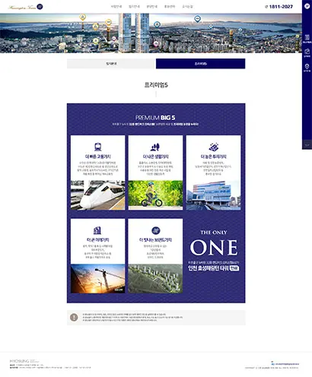Click the building icon on fourth card

[97, 230]
